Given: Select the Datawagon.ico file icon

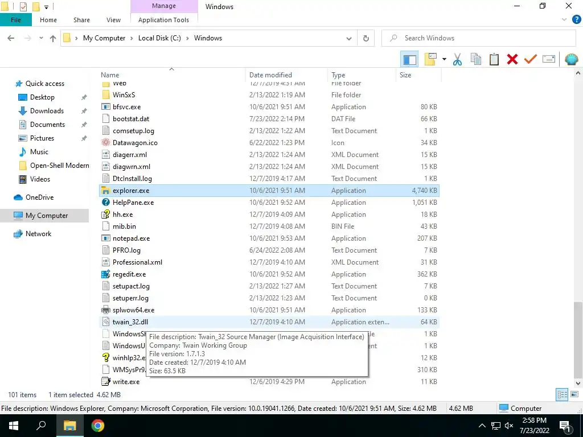Looking at the screenshot, I should point(106,143).
